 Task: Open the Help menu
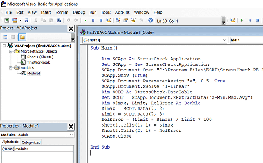click(x=158, y=12)
